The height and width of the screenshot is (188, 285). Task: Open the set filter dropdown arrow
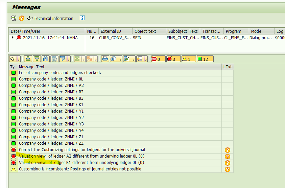(69, 59)
